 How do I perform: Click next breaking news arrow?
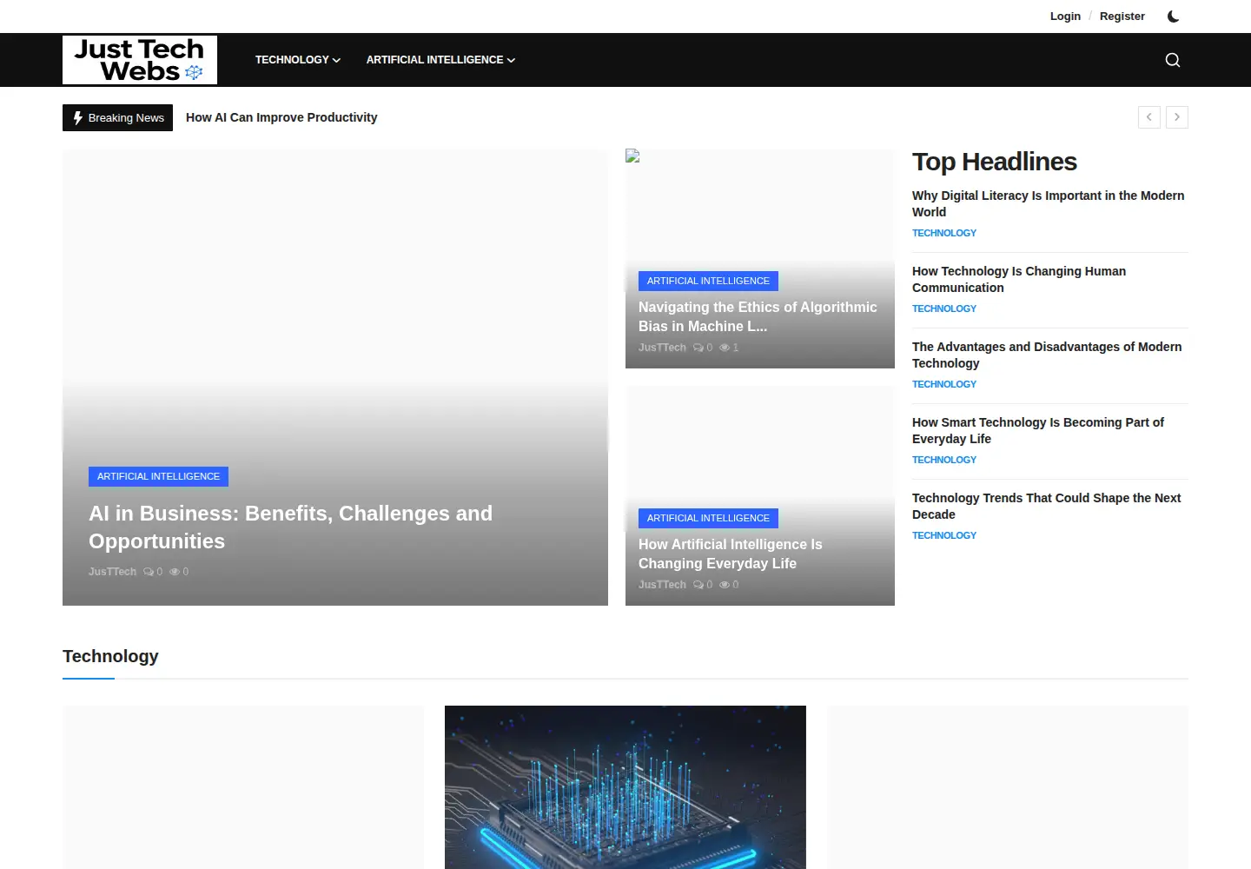tap(1177, 117)
